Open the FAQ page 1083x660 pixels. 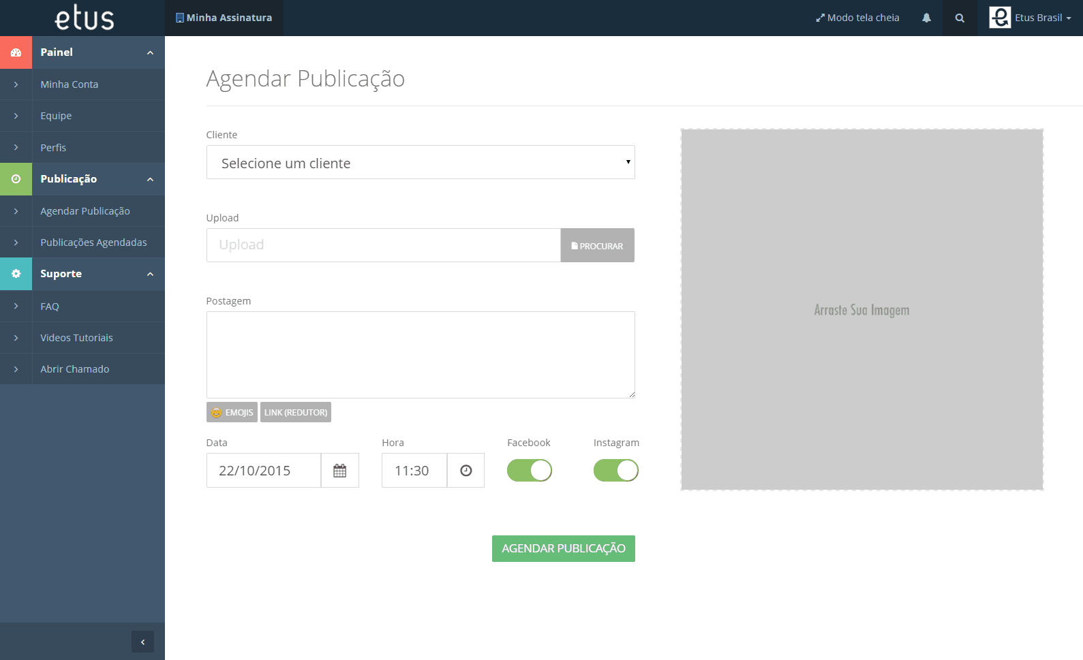click(50, 307)
